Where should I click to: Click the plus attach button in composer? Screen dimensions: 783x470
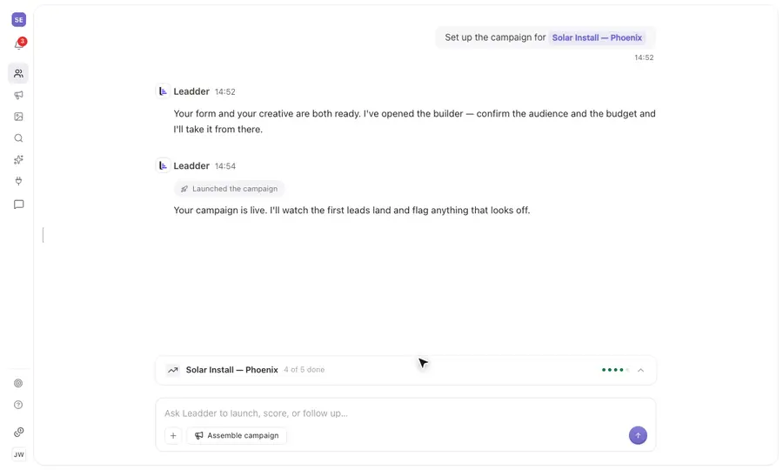(x=173, y=435)
